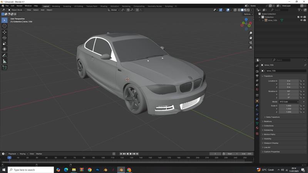Open the Object Data green triangle tab
This screenshot has height=173, width=308.
click(x=257, y=123)
